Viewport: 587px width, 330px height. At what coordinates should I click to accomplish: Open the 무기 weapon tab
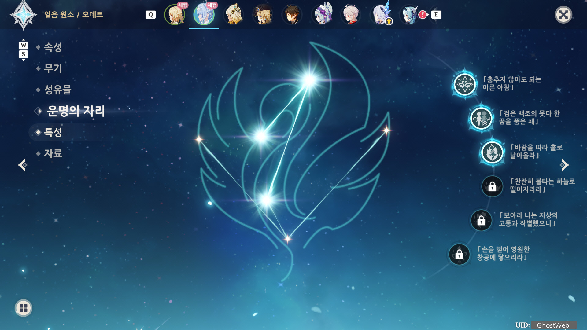pos(53,68)
